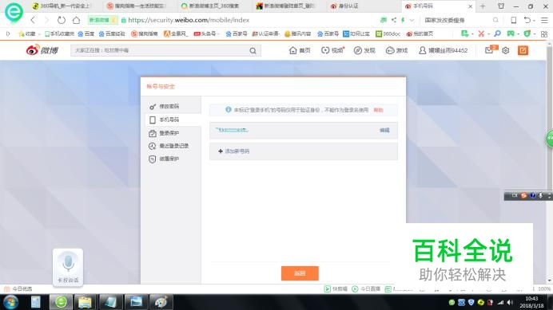The height and width of the screenshot is (310, 553).
Task: Open the 我的首页 bookmark
Action: pos(420,33)
